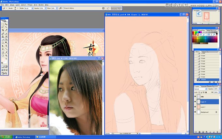Open the layer Fill arrow

pyautogui.click(x=219, y=92)
